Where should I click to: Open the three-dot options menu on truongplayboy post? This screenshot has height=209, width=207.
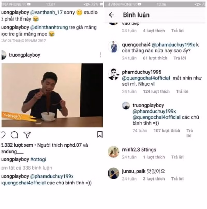click(x=100, y=55)
